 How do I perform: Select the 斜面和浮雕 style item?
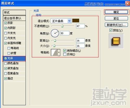(x=14, y=43)
